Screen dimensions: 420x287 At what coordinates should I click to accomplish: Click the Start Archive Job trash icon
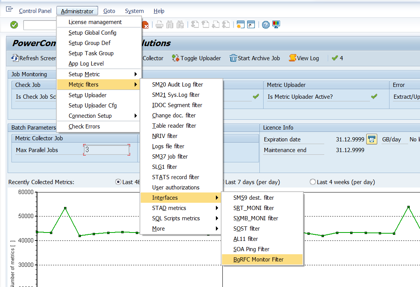(233, 58)
